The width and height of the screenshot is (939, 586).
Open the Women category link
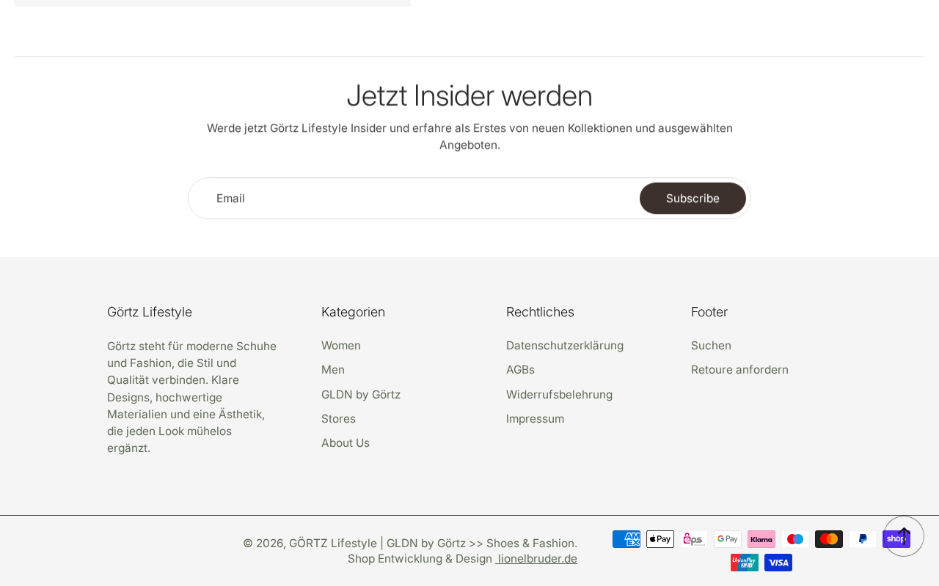[x=341, y=346]
